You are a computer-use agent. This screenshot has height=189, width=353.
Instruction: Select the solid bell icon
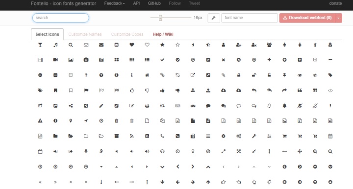click(284, 106)
